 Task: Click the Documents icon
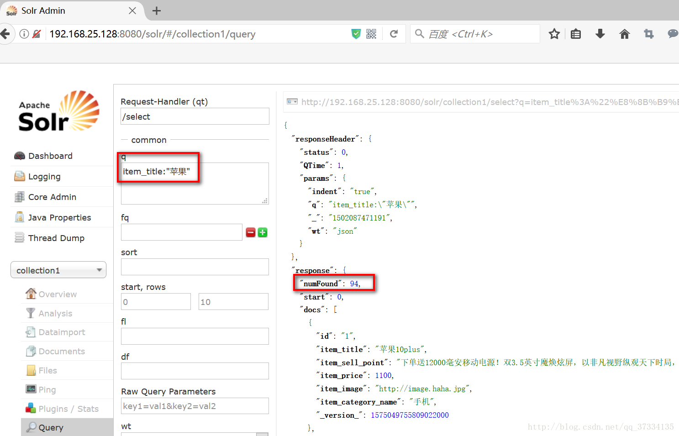click(x=31, y=351)
